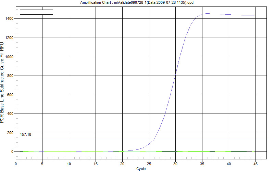Click y-axis label 1400
The height and width of the screenshot is (171, 274).
pyautogui.click(x=9, y=19)
